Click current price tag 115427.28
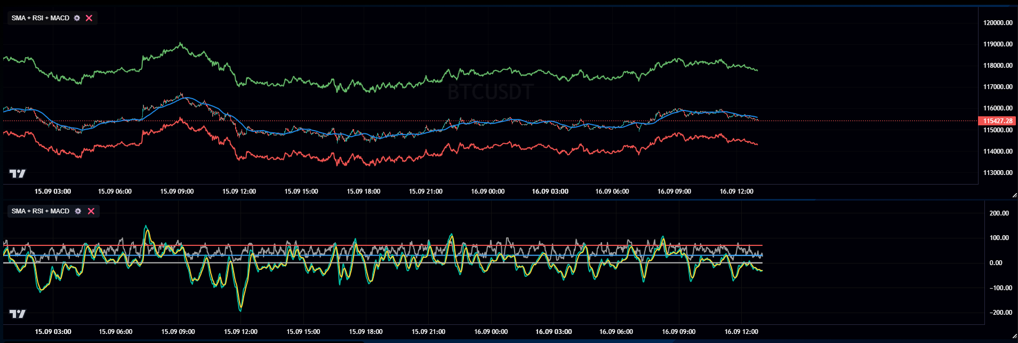 tap(997, 121)
